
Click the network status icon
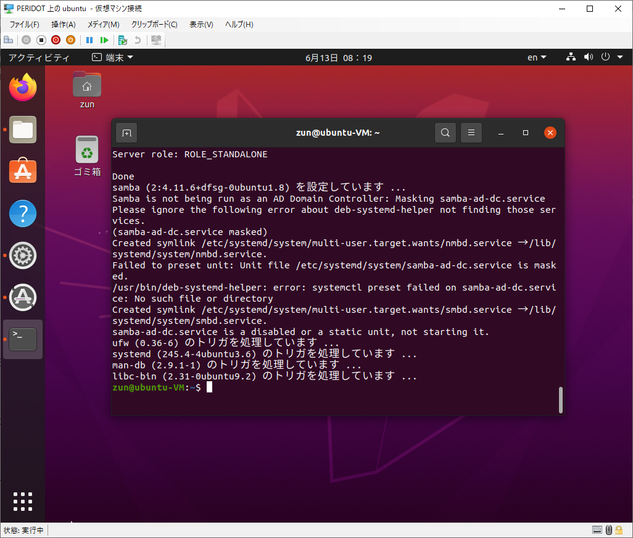[571, 57]
